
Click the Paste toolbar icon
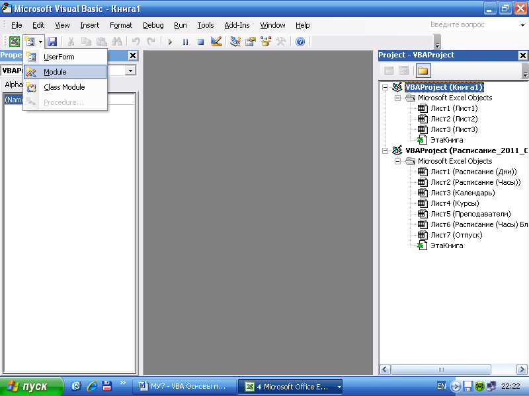click(102, 42)
